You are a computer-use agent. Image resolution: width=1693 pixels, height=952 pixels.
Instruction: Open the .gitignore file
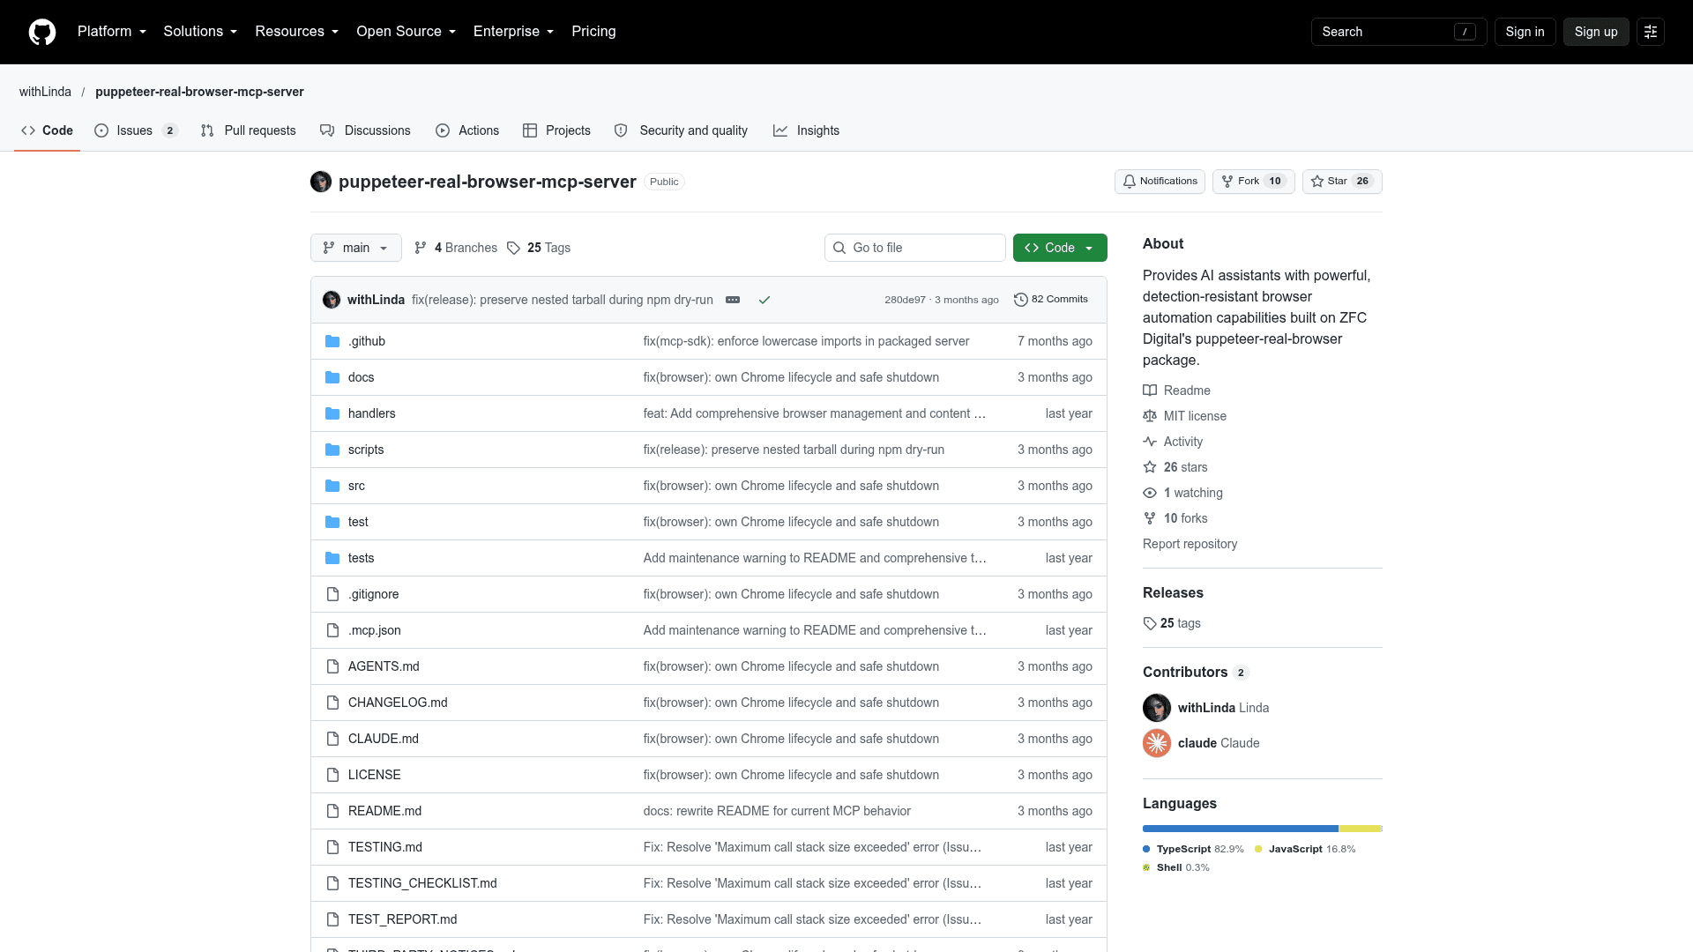pyautogui.click(x=373, y=594)
